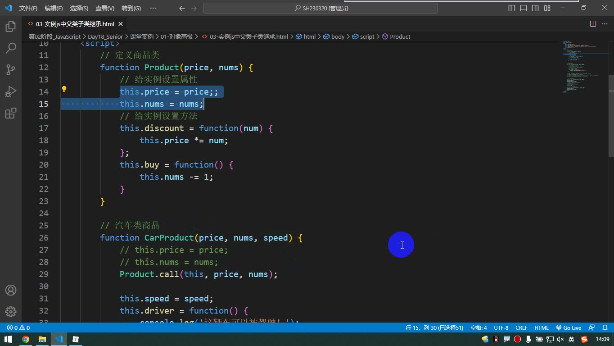Open the 选择(S) menu
The width and height of the screenshot is (614, 346).
pos(79,8)
